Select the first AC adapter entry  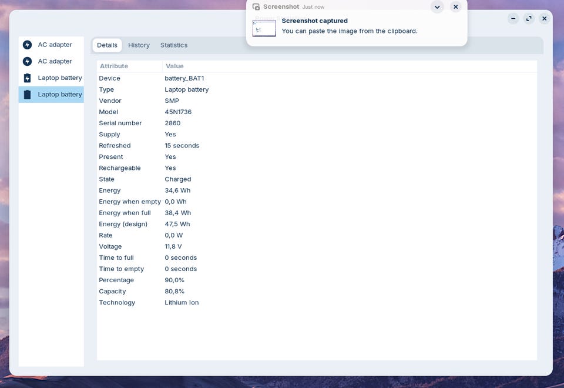point(51,45)
